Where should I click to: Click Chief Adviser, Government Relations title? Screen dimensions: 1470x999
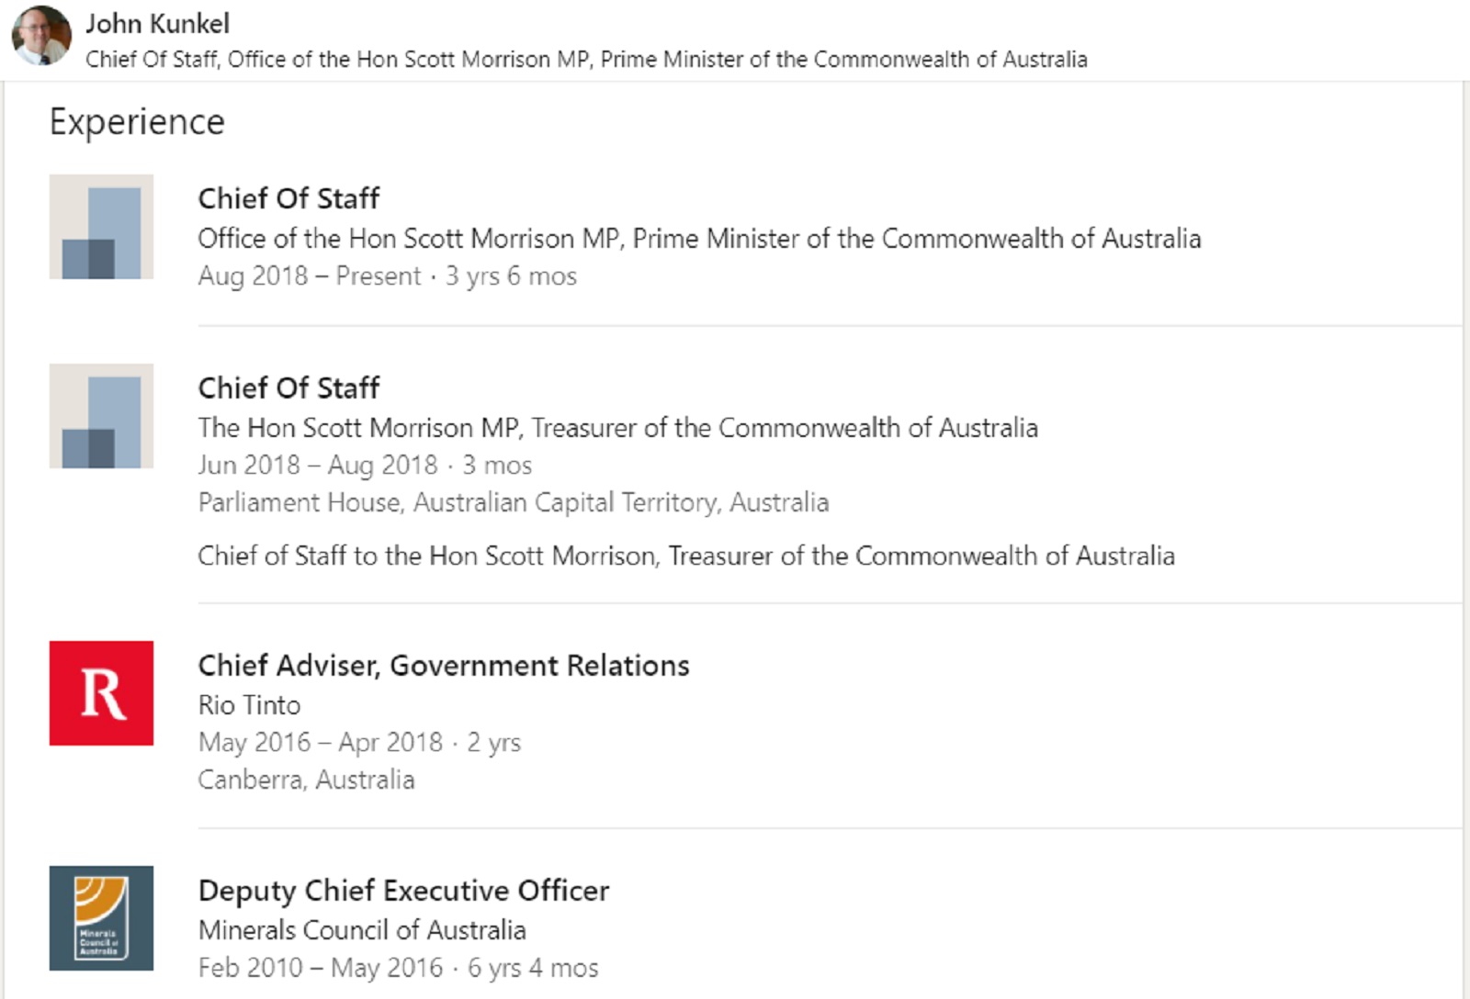(444, 666)
